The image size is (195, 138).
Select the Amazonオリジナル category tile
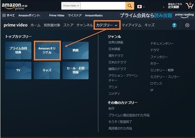click(47, 50)
